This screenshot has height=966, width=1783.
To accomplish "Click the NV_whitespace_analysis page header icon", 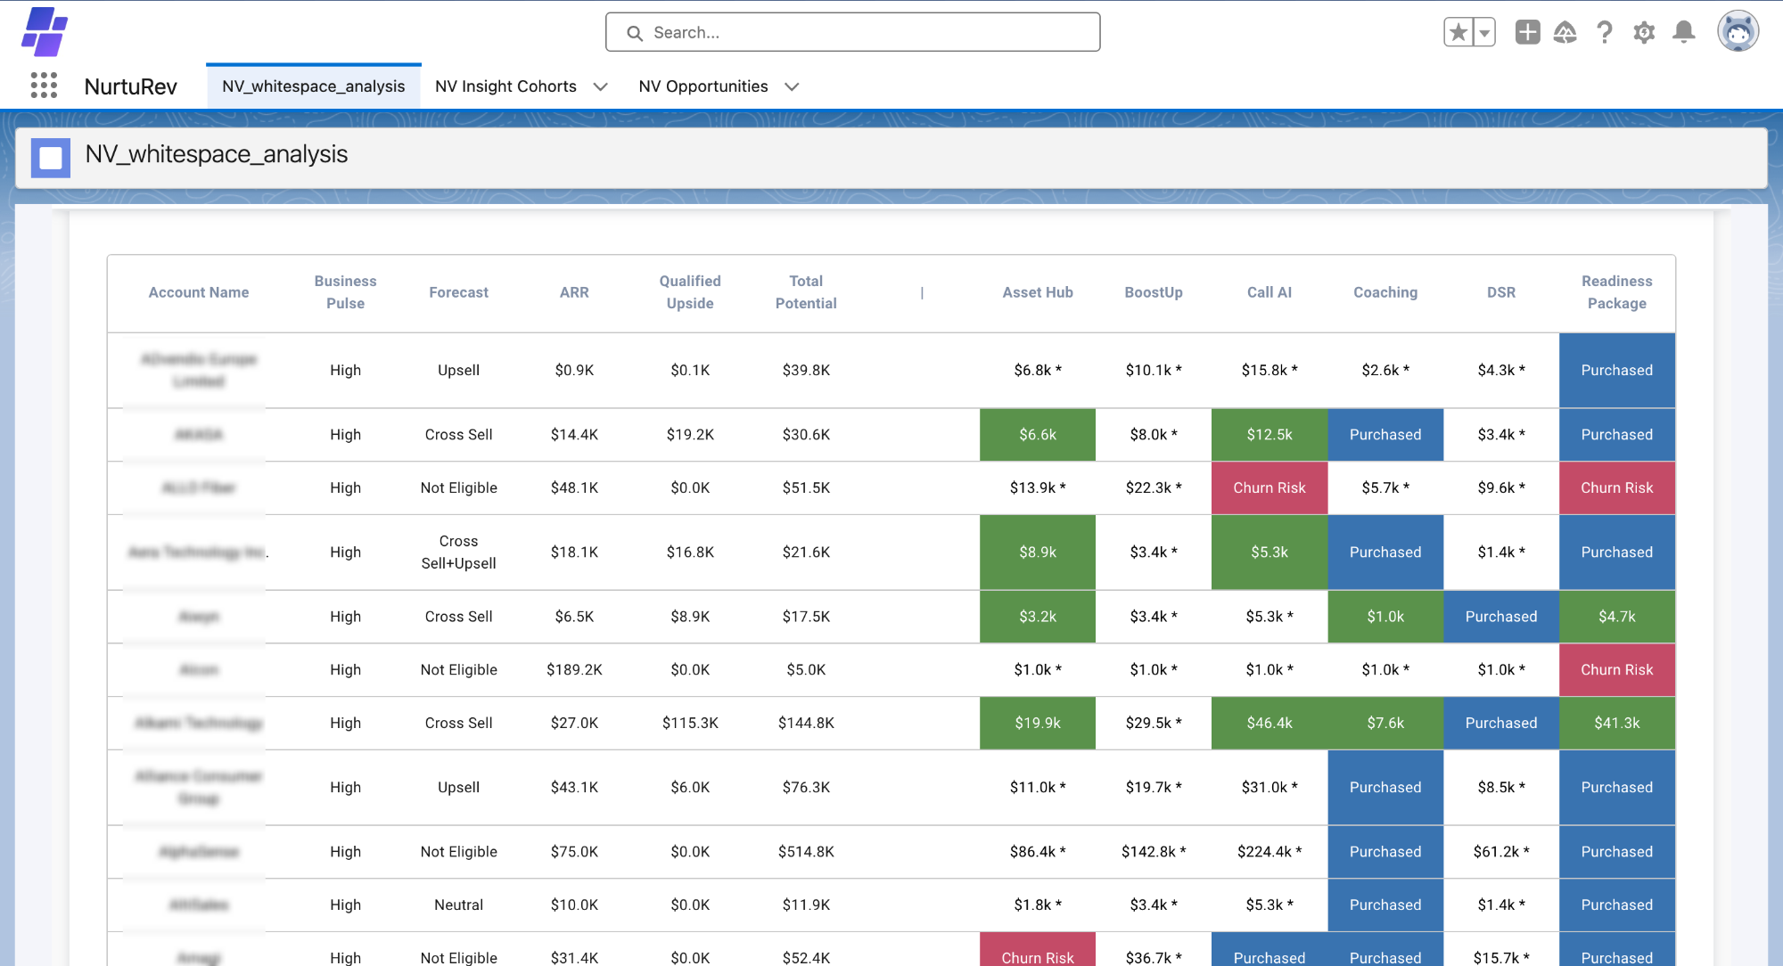I will pyautogui.click(x=51, y=157).
